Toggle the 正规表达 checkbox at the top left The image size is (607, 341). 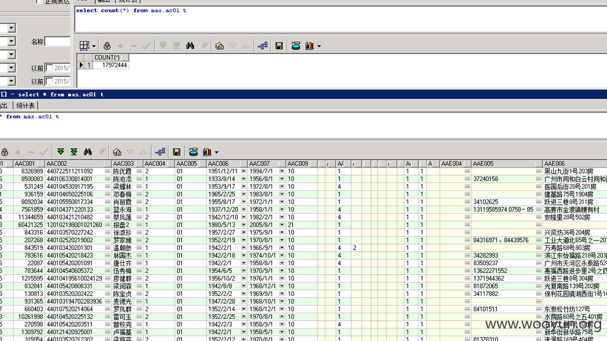click(38, 2)
